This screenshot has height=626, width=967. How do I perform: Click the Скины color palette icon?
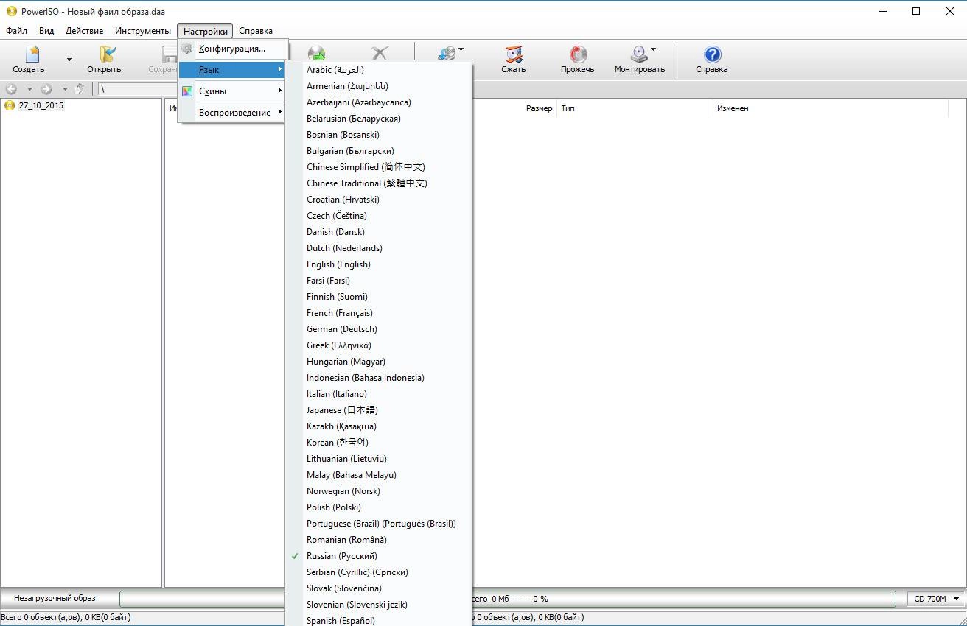click(187, 91)
